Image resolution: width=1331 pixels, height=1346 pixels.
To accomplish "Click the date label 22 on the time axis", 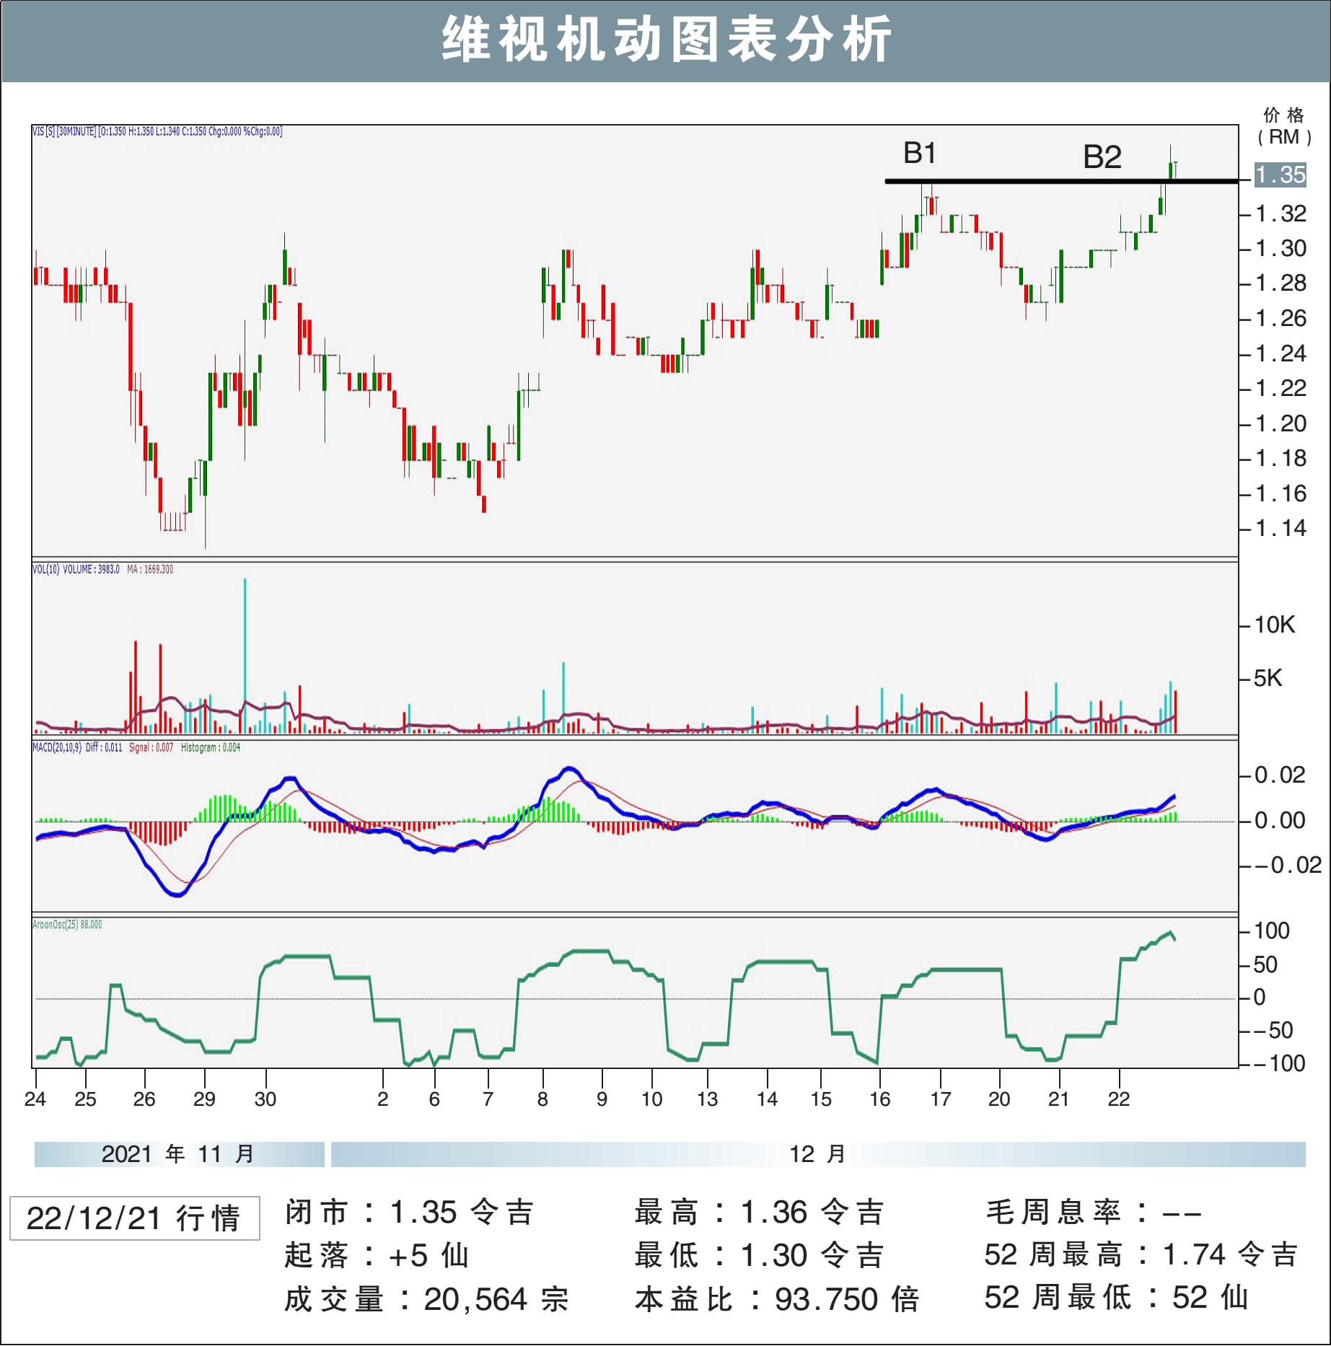I will tap(1119, 1099).
